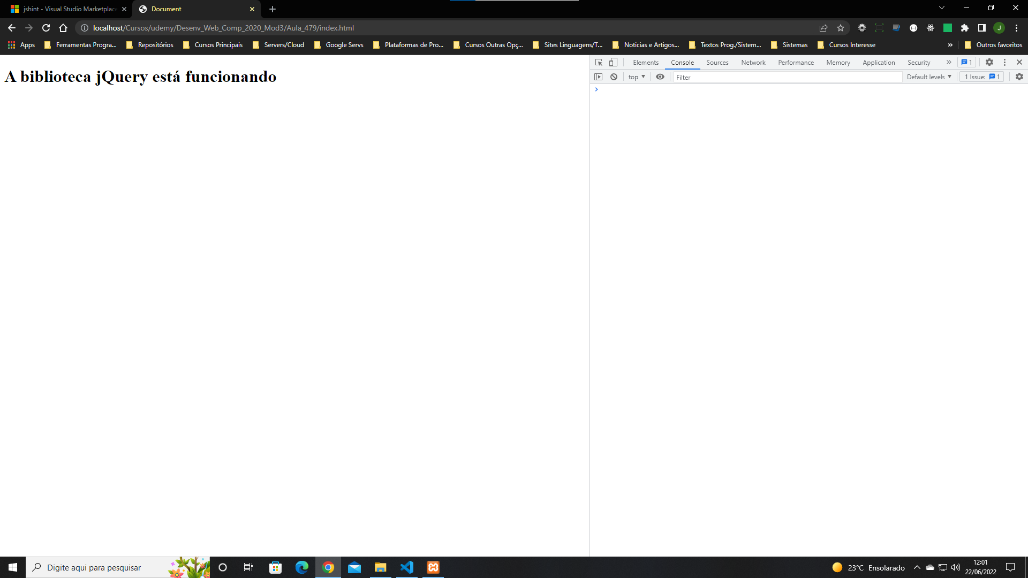1028x578 pixels.
Task: Open the Outros favoritos folder
Action: (x=994, y=45)
